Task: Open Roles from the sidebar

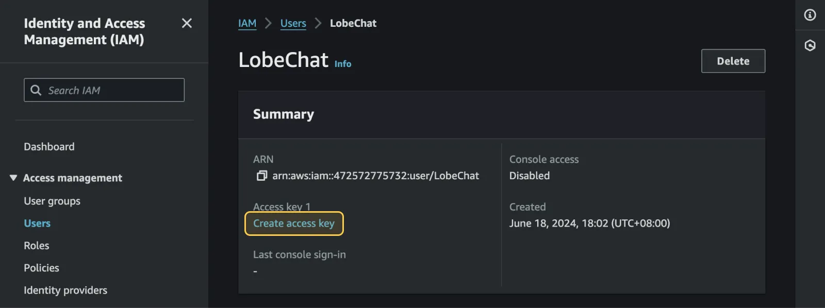Action: (36, 245)
